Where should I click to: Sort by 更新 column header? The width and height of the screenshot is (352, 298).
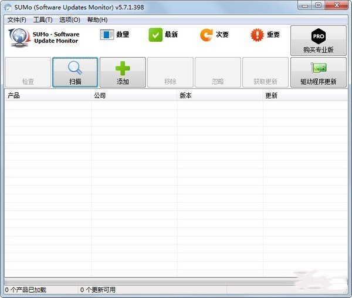pos(305,96)
